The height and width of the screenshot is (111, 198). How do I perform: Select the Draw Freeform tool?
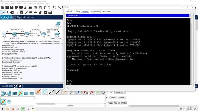point(40,12)
